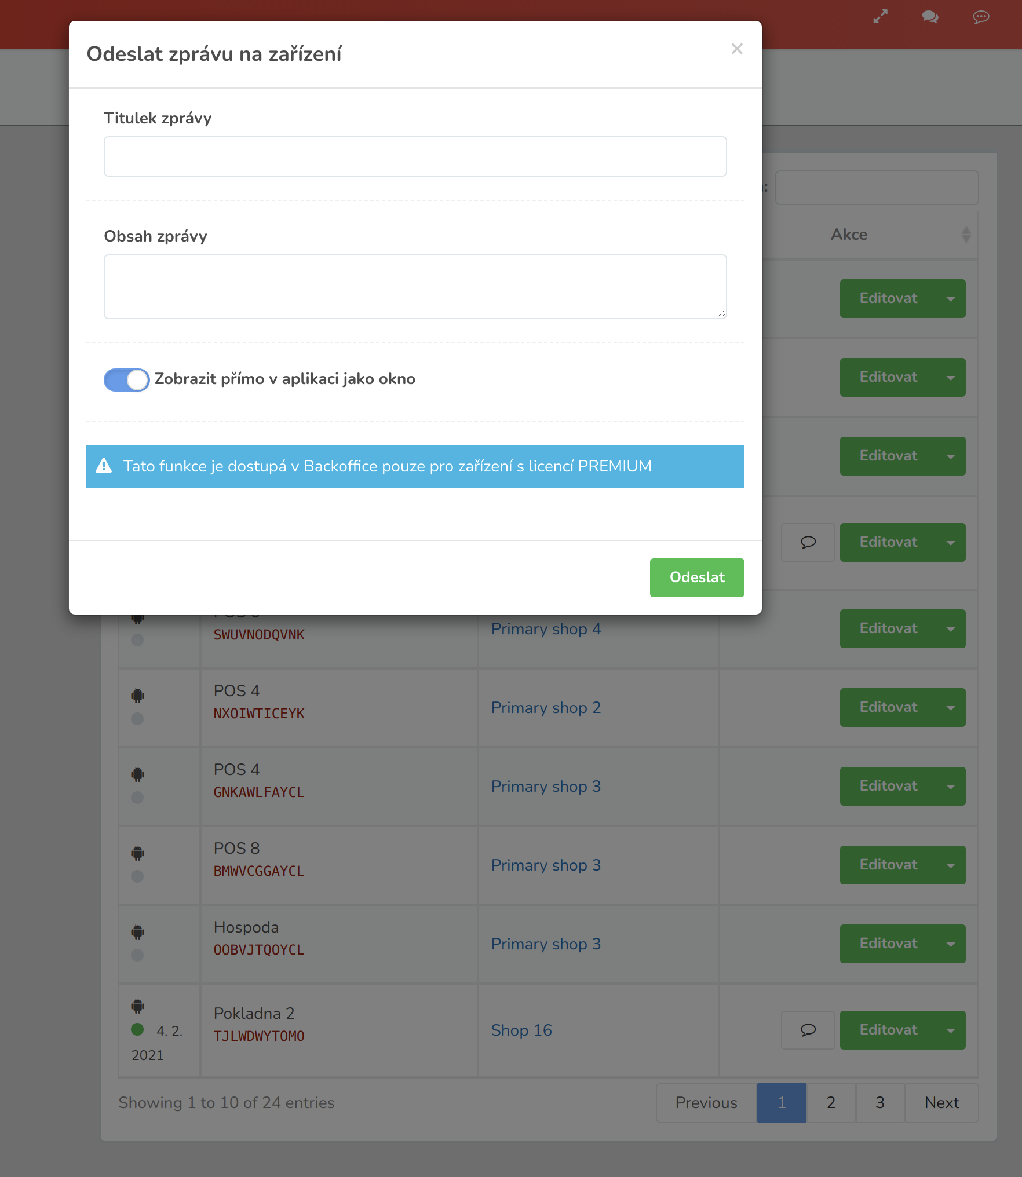Click Android icon for POS 8 device

point(137,853)
